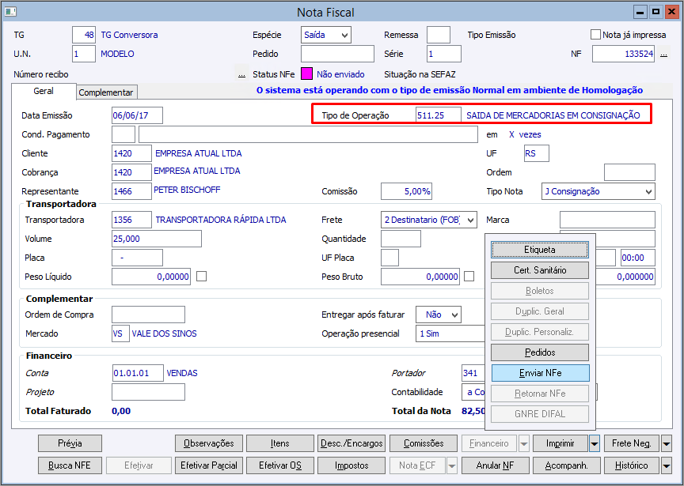The height and width of the screenshot is (486, 684).
Task: Open the Operação presencial combo box '1 Sim'
Action: click(x=450, y=333)
